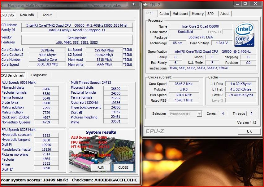Click the RUN benchmark button

pos(101,167)
